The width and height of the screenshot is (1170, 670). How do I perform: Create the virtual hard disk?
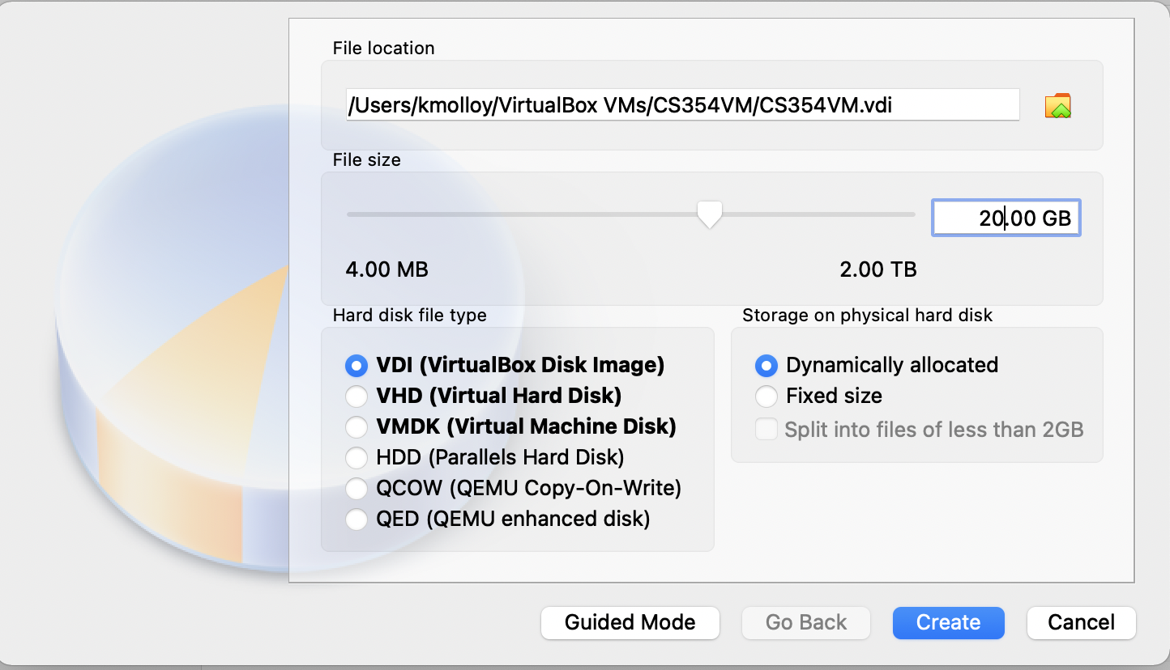tap(948, 622)
